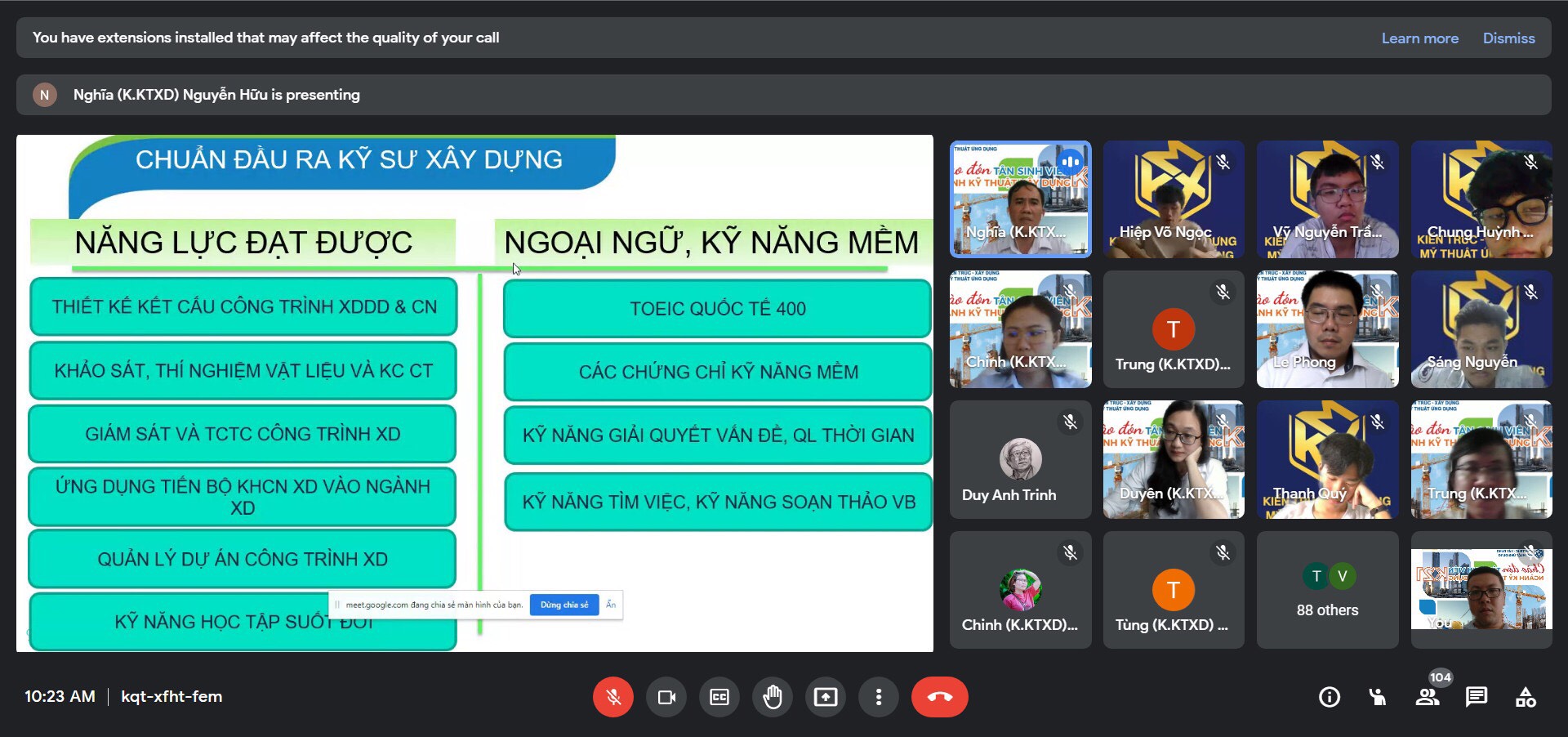Open the host controls icon
This screenshot has width=1568, height=737.
tap(1378, 697)
